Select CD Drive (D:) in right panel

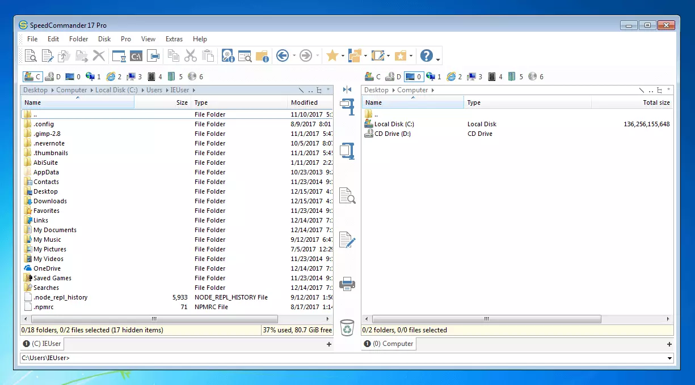click(517, 134)
